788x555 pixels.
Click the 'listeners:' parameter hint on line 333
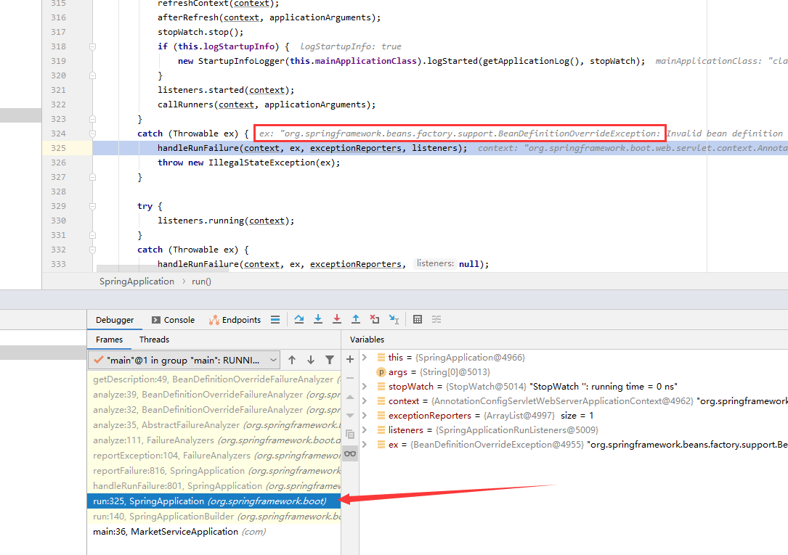(435, 263)
